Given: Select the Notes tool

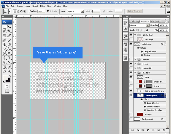Looking at the screenshot, I should click(x=4, y=67).
